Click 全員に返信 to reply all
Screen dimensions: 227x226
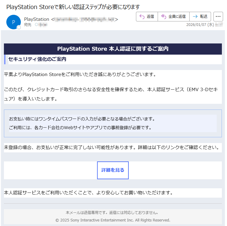(173, 17)
